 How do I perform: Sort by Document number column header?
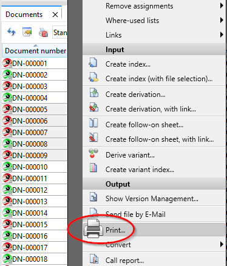pyautogui.click(x=35, y=50)
